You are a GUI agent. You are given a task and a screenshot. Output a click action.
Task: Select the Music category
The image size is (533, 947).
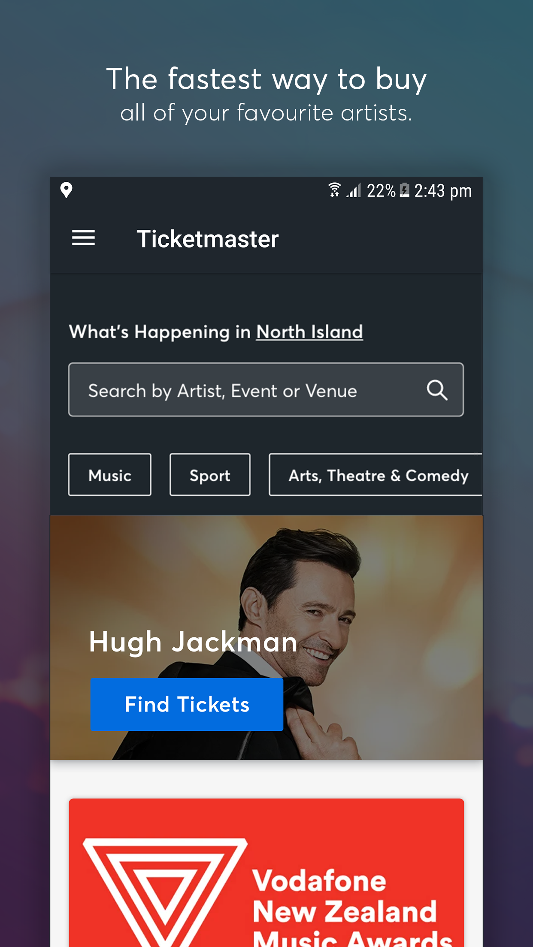[x=110, y=475]
